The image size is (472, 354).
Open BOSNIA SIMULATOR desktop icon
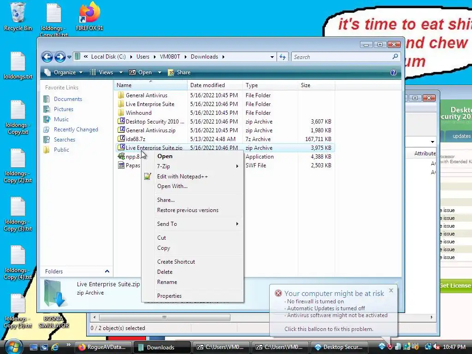tap(53, 322)
